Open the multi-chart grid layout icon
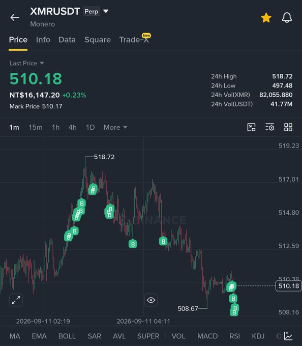 [x=288, y=127]
